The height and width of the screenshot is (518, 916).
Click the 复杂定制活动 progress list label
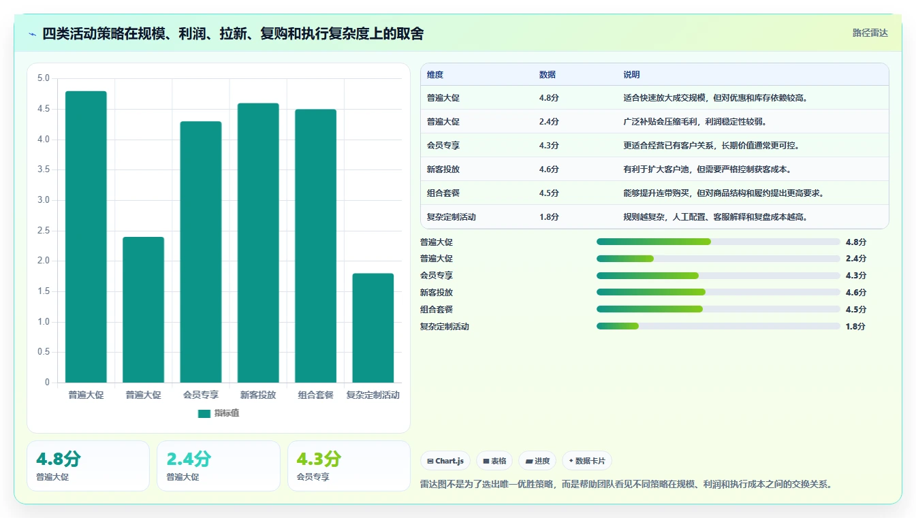(445, 327)
